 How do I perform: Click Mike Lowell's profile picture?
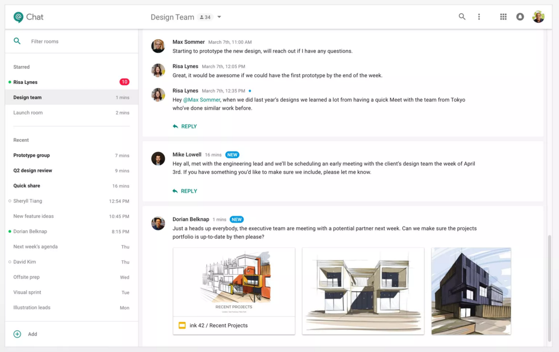(158, 159)
